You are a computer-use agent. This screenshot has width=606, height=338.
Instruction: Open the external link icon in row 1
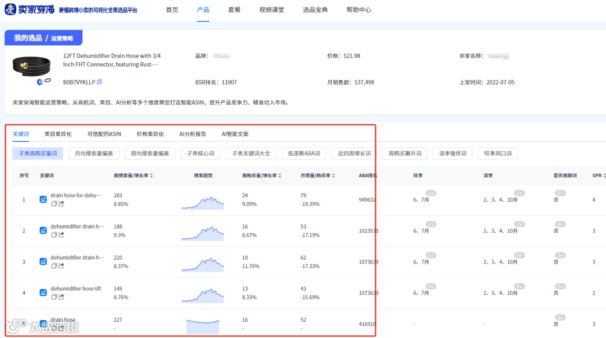click(x=61, y=202)
